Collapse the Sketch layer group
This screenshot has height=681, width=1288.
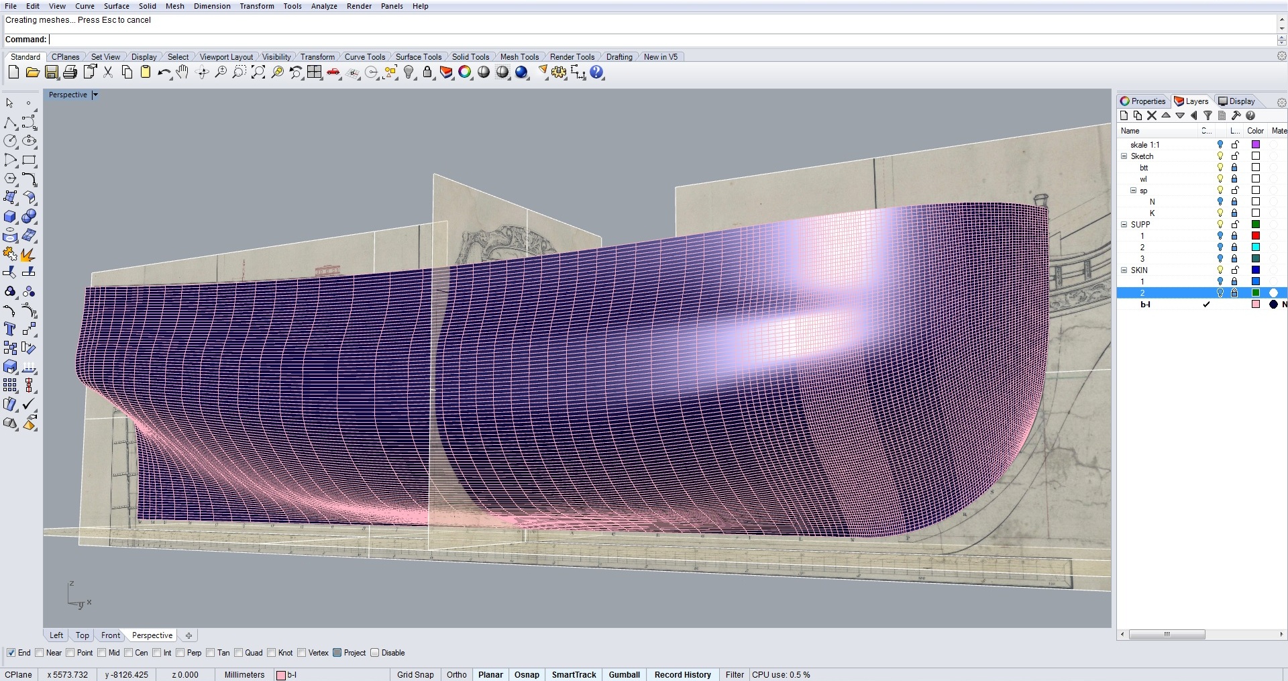click(x=1124, y=156)
